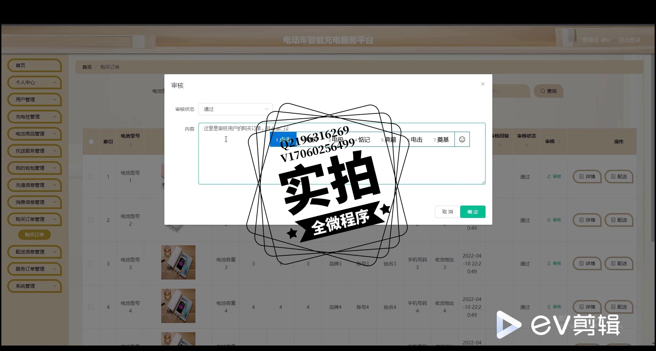656x351 pixels.
Task: Go to 首页 in the sidebar
Action: coord(34,65)
